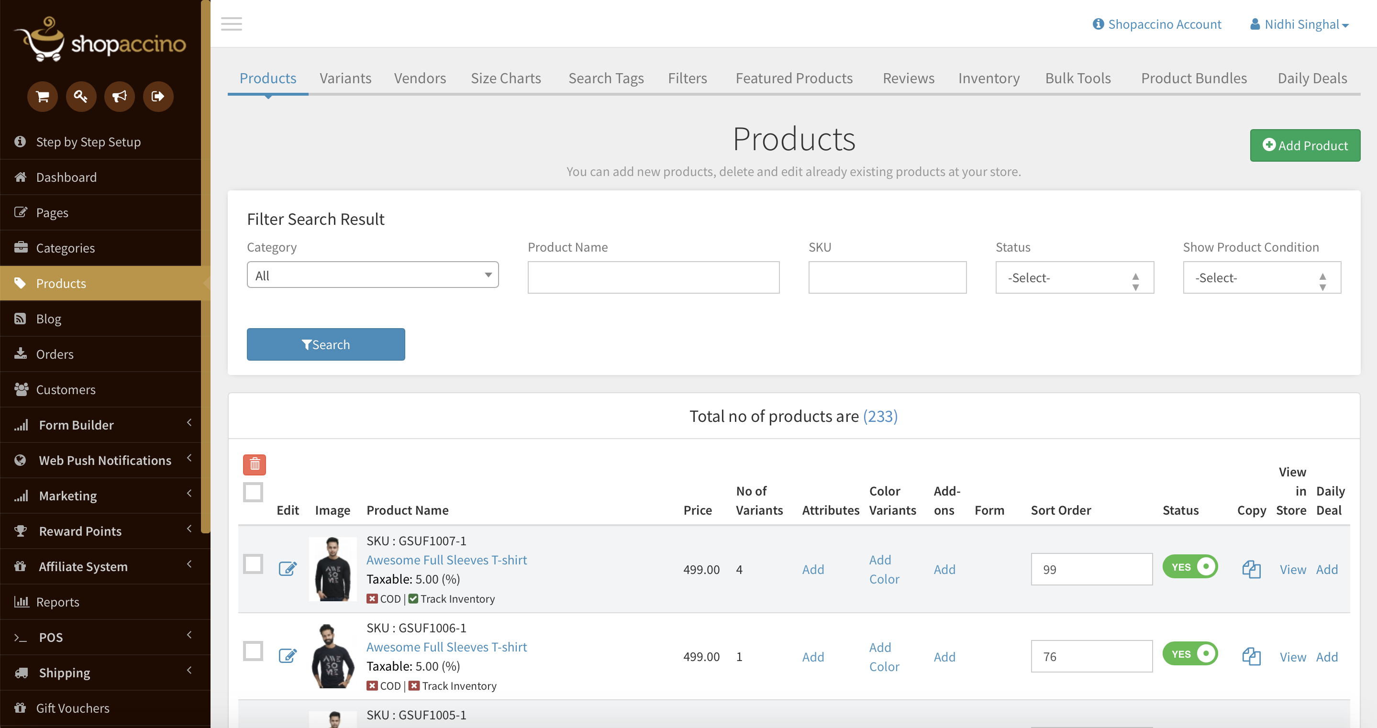Click copy icon for GSUF1006-1 product
Image resolution: width=1377 pixels, height=728 pixels.
(x=1251, y=656)
